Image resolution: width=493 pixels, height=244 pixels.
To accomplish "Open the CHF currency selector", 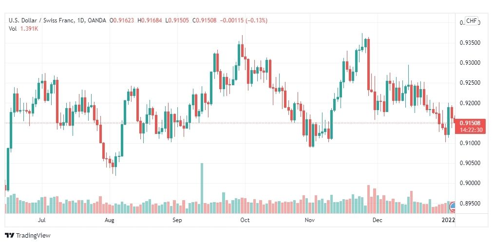I will point(471,21).
